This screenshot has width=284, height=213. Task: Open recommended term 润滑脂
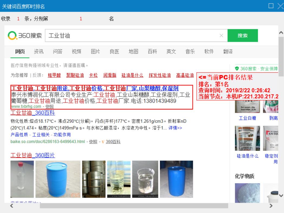110,75
